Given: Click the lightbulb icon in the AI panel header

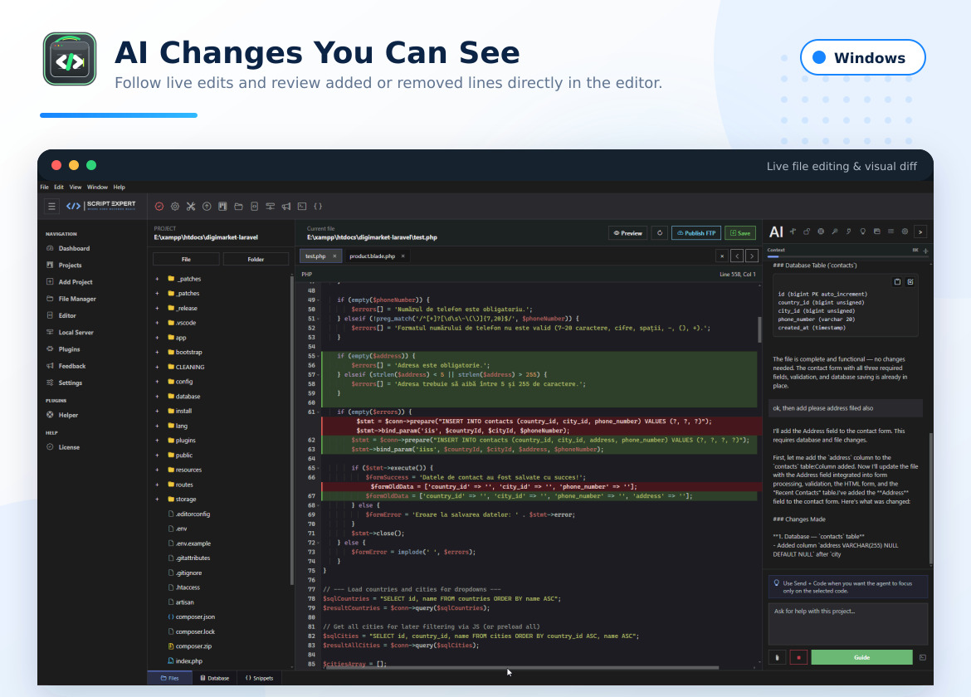Looking at the screenshot, I should click(x=862, y=232).
